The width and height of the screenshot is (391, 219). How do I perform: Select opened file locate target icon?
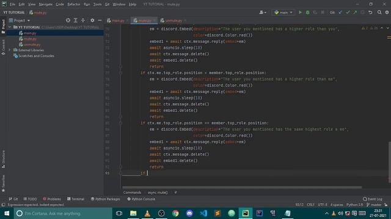click(x=68, y=20)
